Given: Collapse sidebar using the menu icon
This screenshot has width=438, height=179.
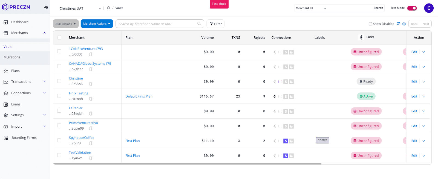Looking at the screenshot, I should [46, 7].
